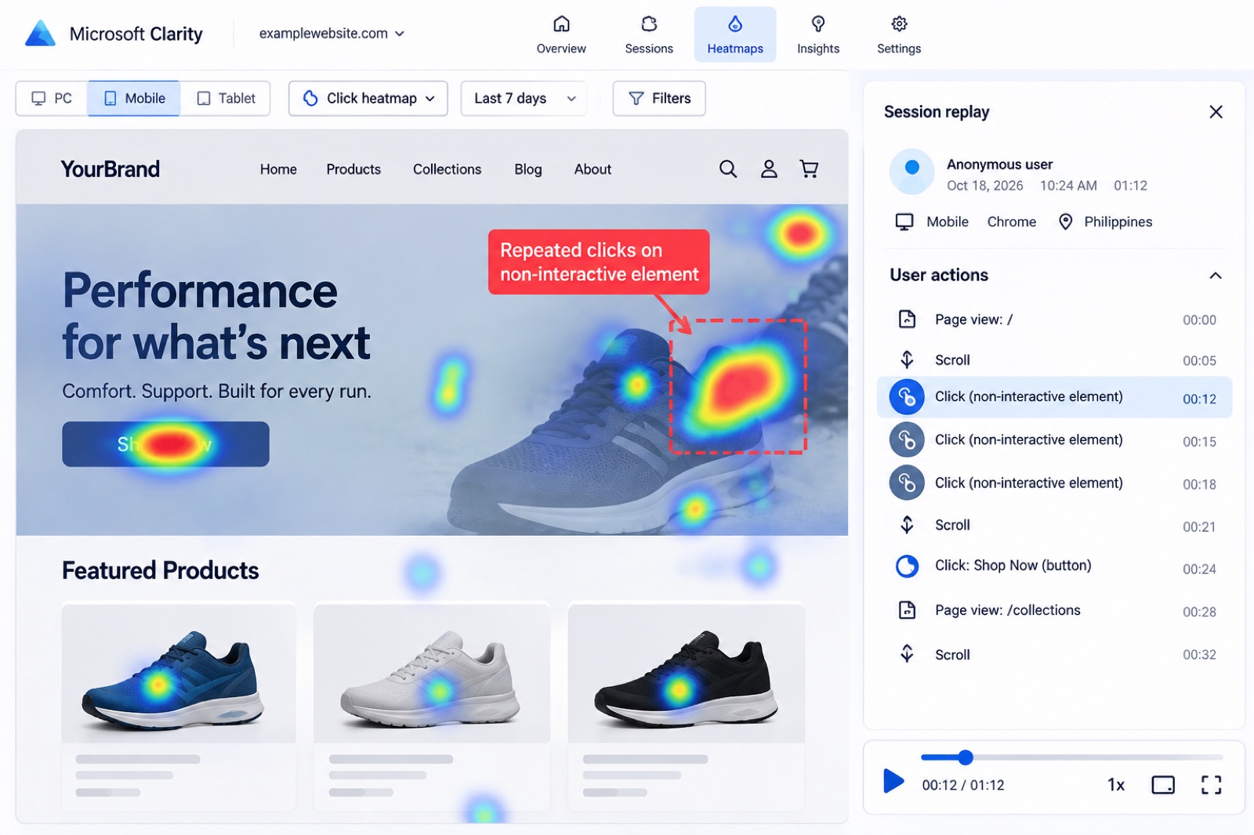Click the blue sneaker product thumbnail
1254x835 pixels.
point(179,674)
